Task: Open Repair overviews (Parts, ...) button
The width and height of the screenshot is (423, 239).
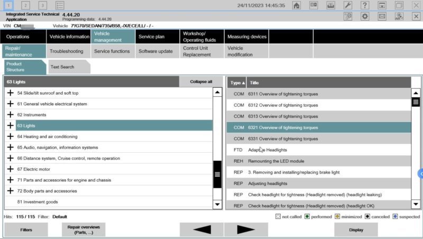Action: tap(84, 230)
